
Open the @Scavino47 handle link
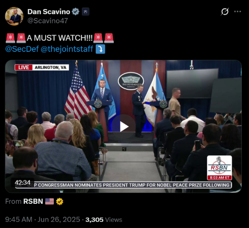(x=48, y=21)
